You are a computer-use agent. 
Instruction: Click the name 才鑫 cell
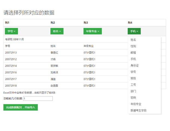click(53, 59)
